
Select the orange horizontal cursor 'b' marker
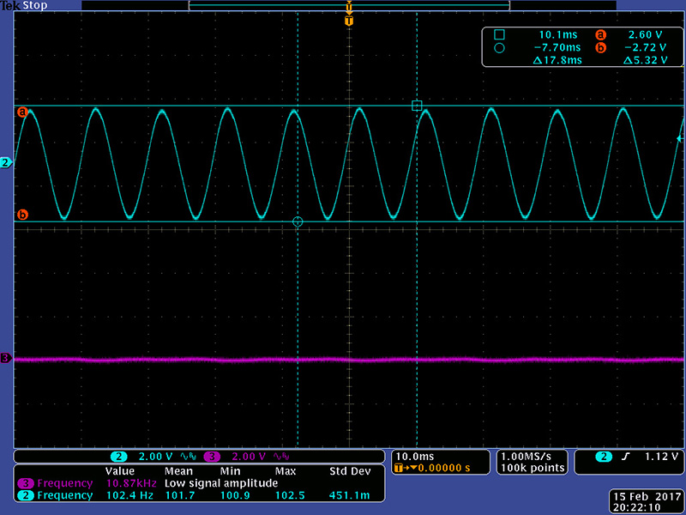[x=23, y=215]
